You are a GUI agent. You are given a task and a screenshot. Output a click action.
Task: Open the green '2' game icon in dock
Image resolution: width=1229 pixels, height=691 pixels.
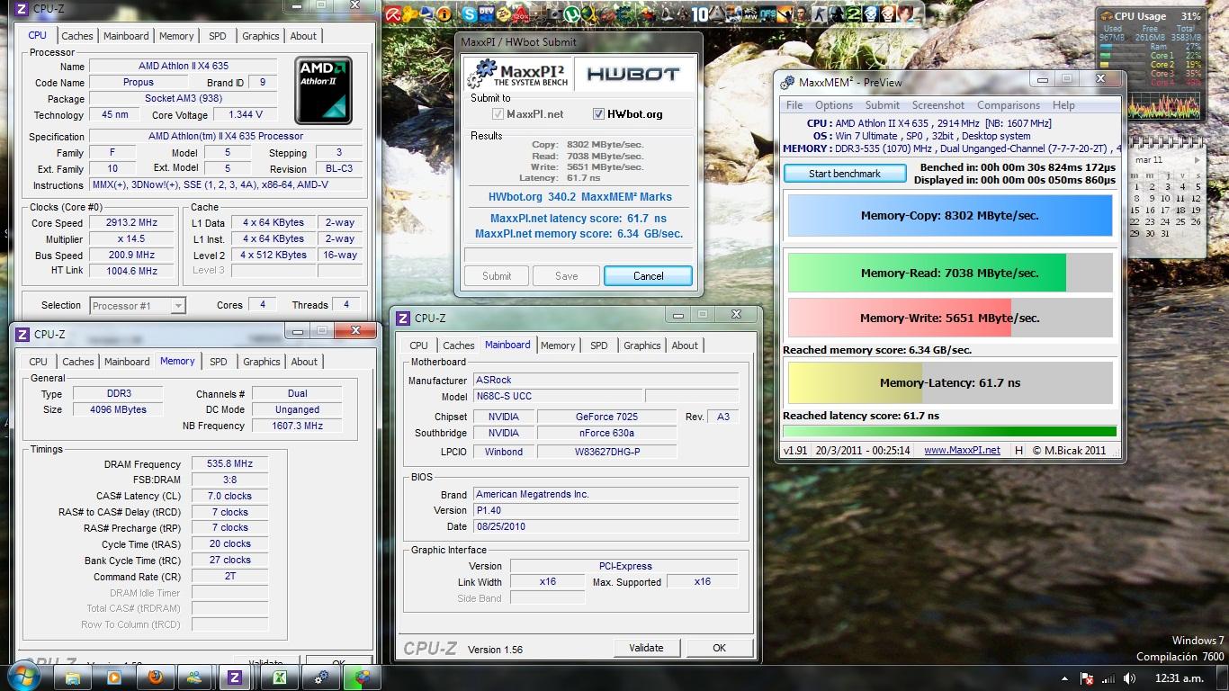pos(853,14)
